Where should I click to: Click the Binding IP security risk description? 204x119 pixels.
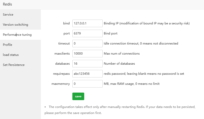click(x=147, y=23)
